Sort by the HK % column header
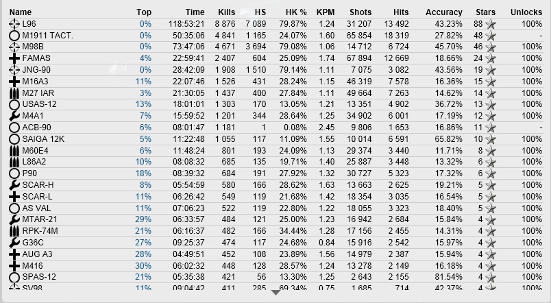 [296, 12]
